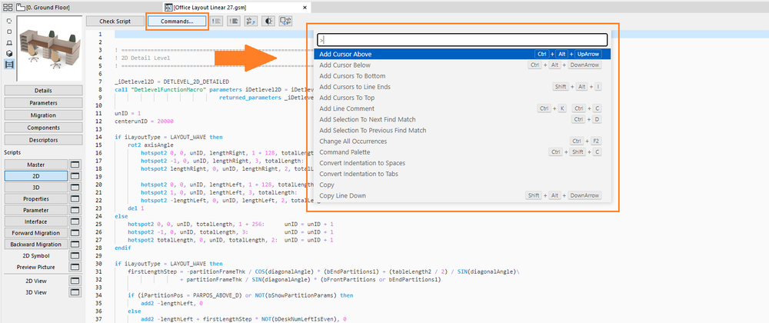
Task: Open 2D View in separate window icon
Action: point(75,281)
